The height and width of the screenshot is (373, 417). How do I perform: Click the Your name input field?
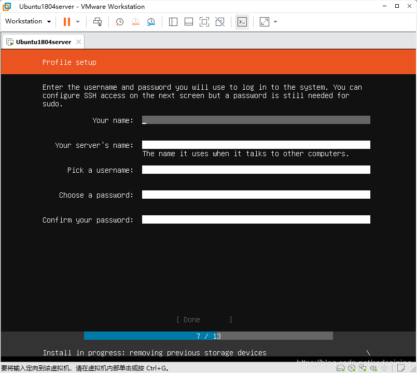(x=256, y=120)
